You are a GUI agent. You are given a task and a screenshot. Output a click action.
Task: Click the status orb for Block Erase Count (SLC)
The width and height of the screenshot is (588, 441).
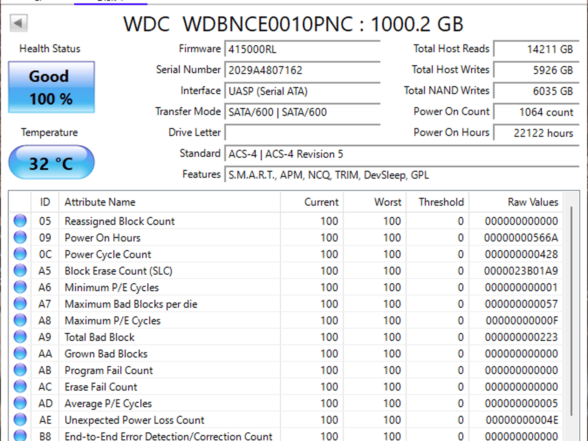click(20, 270)
